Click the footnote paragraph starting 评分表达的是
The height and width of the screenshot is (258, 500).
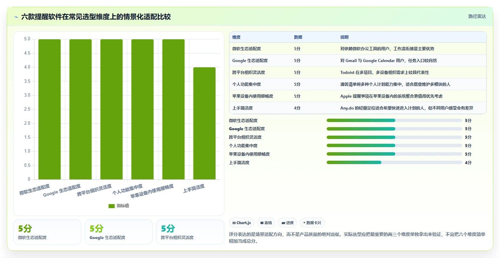click(x=358, y=238)
